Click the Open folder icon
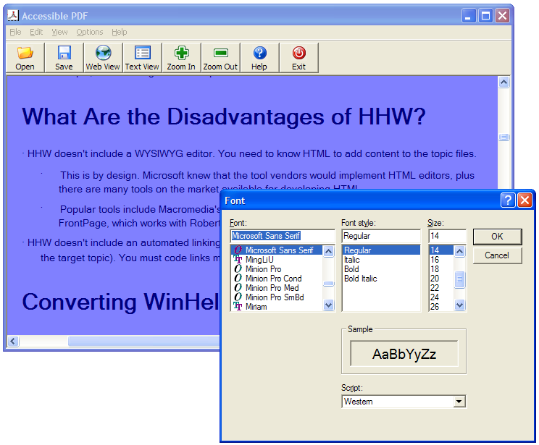539x445 pixels. click(25, 54)
